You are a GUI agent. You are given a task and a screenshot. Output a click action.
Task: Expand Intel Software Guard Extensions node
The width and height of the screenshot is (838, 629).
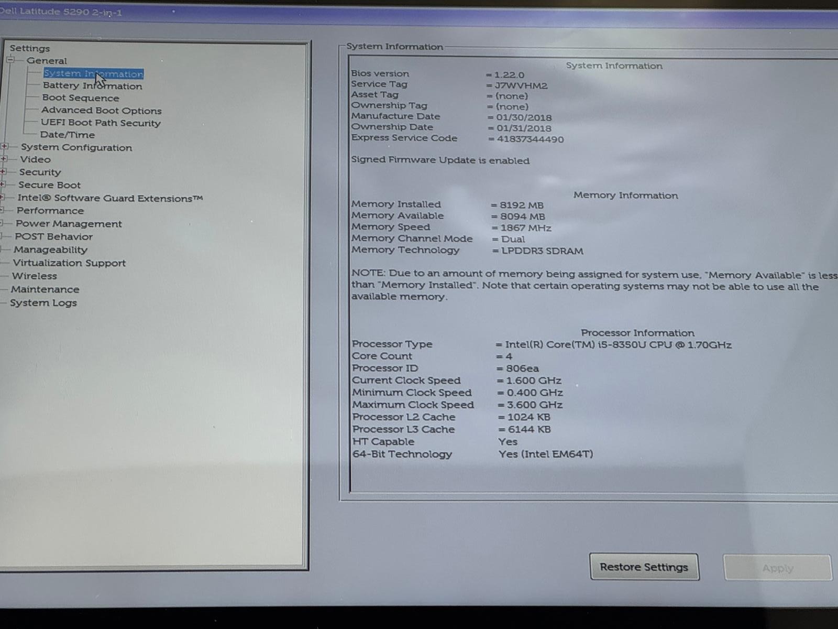tap(2, 198)
